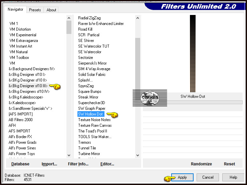Select the VM 1 category
This screenshot has width=247, height=185.
click(14, 24)
